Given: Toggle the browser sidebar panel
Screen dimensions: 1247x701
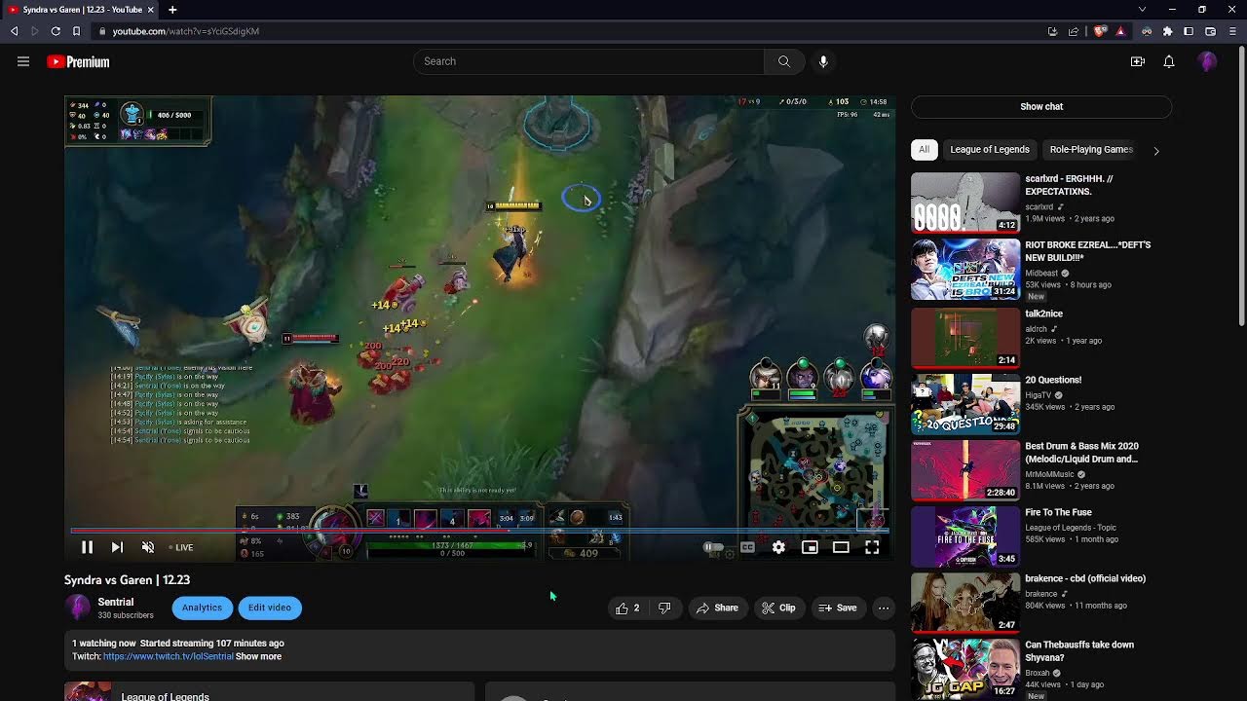Looking at the screenshot, I should click(1189, 31).
